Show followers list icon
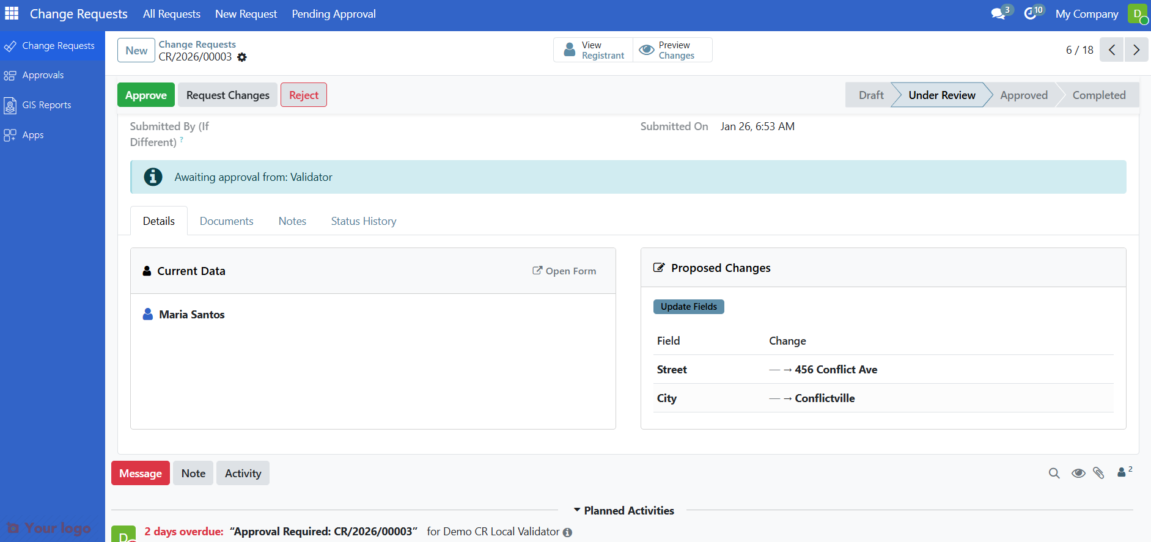 pos(1123,472)
